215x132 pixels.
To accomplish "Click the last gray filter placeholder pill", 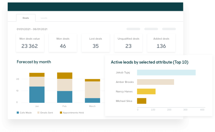I will (x=169, y=29).
